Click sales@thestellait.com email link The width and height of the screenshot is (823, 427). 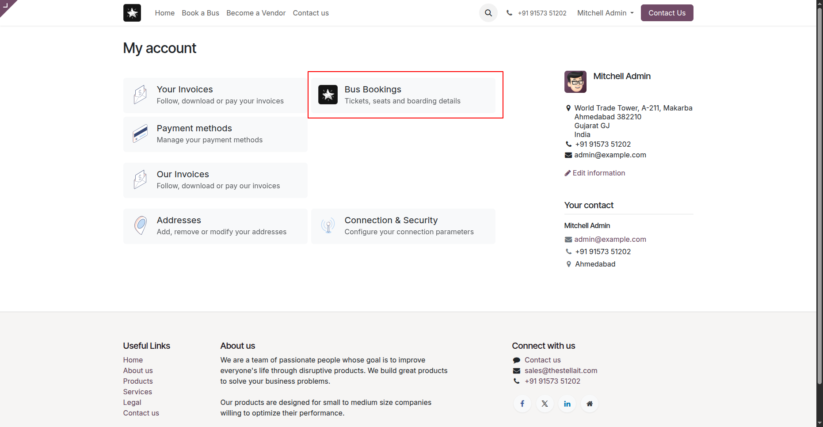tap(561, 370)
